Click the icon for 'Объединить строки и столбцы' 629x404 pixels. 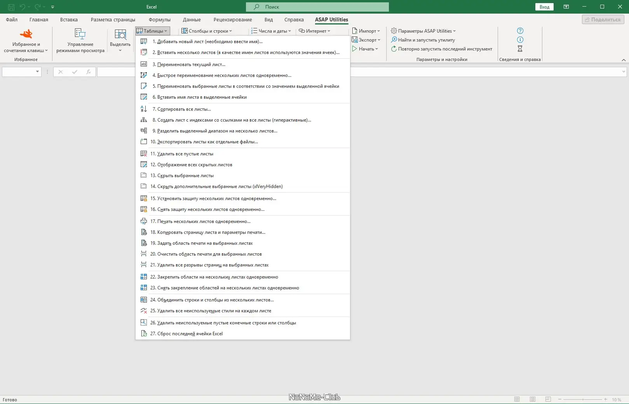pos(144,300)
